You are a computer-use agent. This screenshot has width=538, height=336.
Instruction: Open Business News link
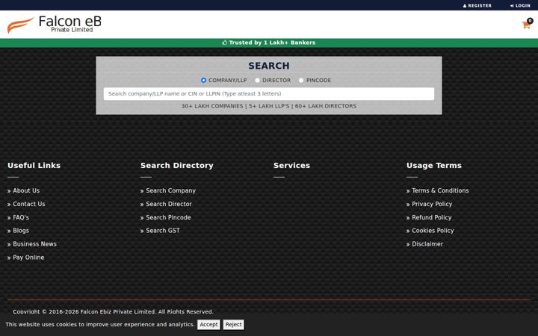34,244
